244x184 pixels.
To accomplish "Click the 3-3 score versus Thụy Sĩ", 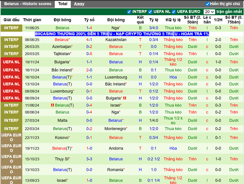I will (89, 159).
